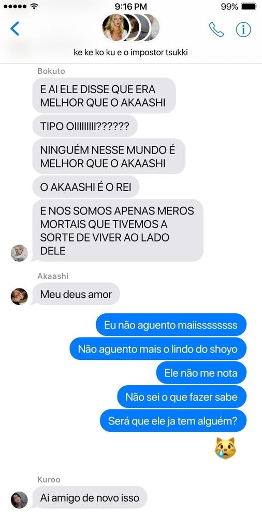Select message 'TIPO OIIIIIIIII??????'

(85, 126)
